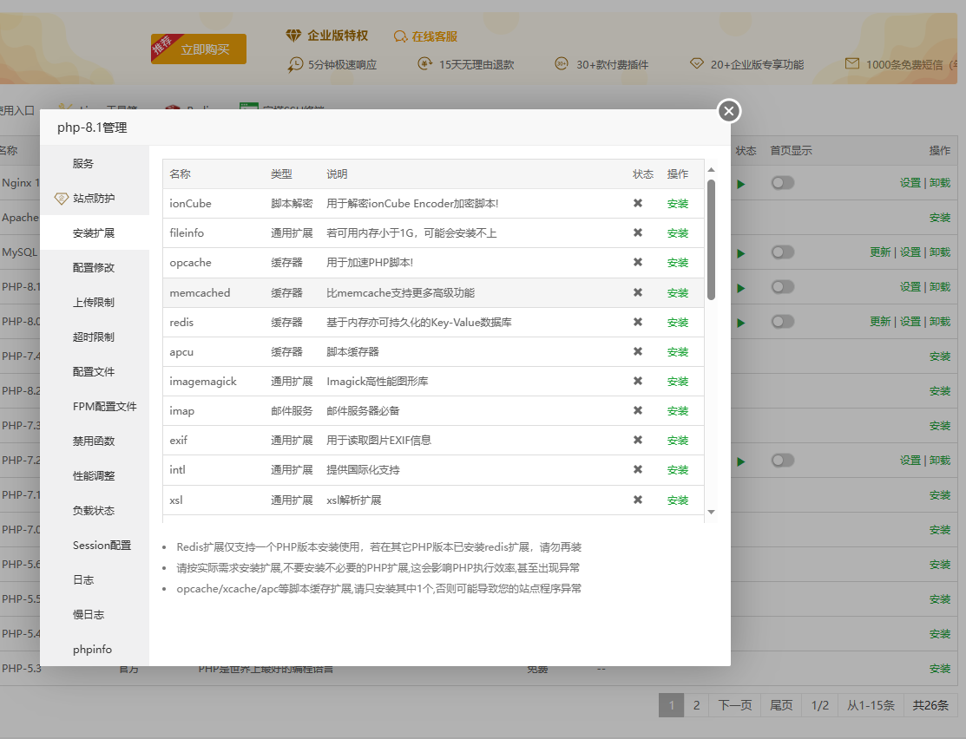
Task: Click the 在线客服 chat bubble icon
Action: (x=400, y=36)
